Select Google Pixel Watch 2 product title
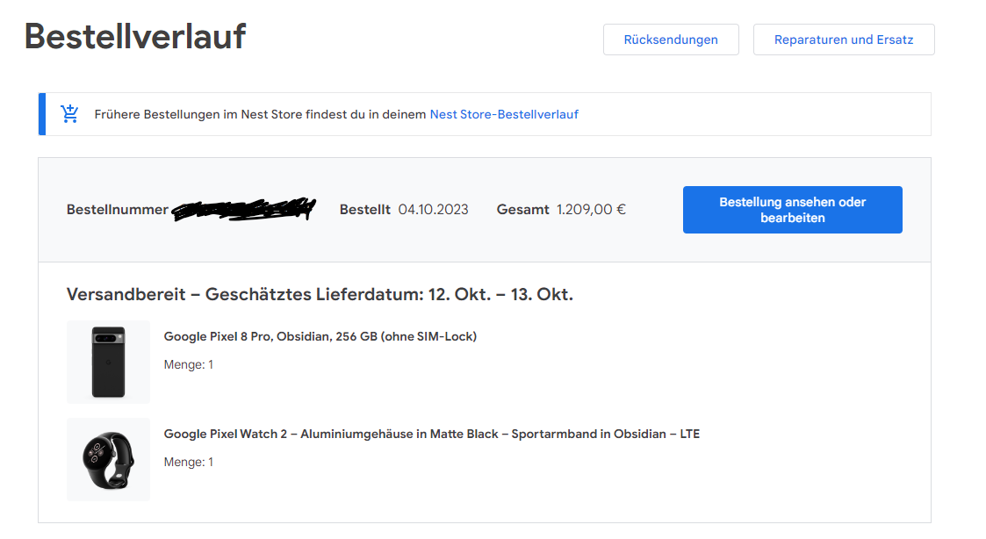 tap(431, 434)
